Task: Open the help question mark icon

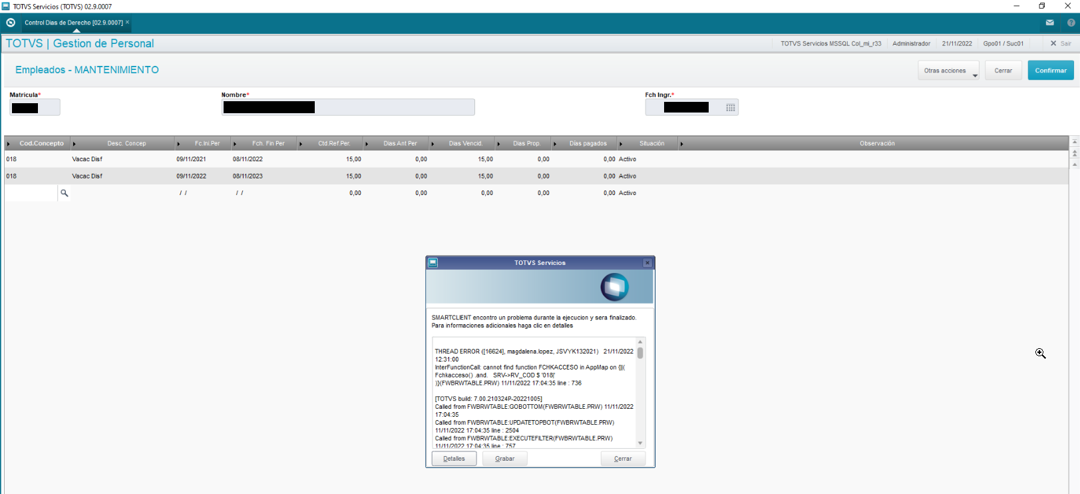Action: pyautogui.click(x=1071, y=23)
